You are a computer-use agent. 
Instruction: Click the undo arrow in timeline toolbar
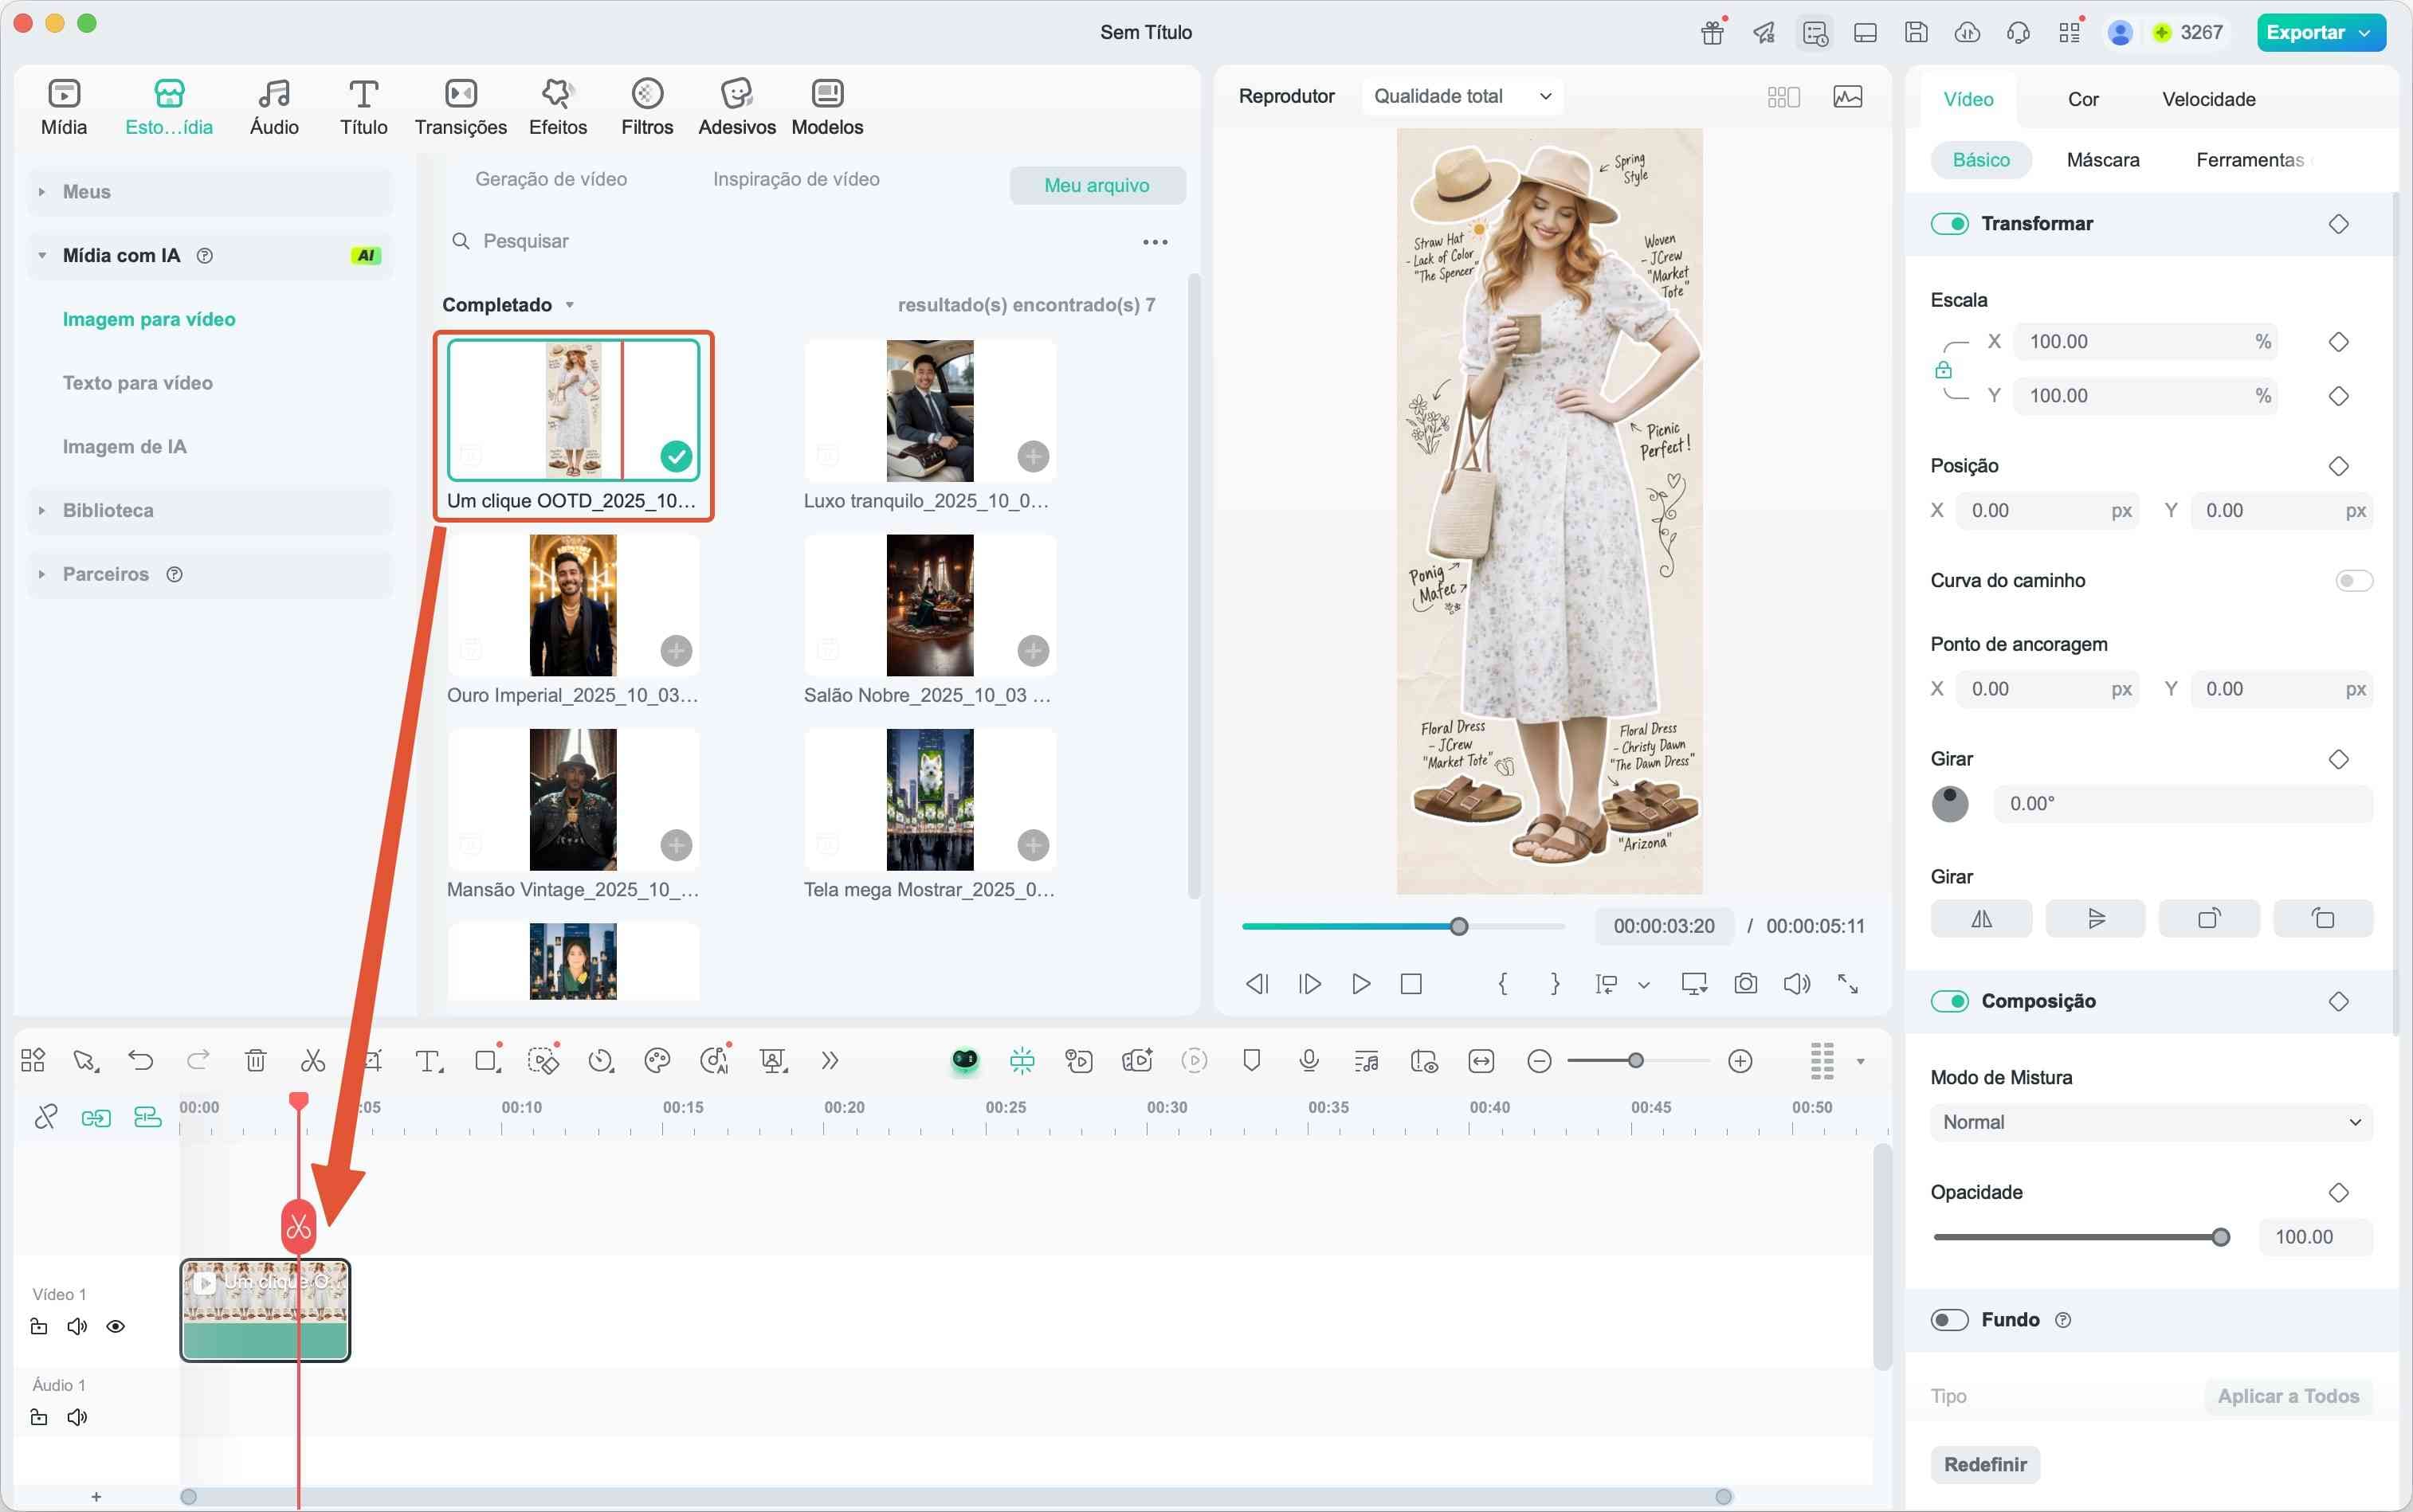coord(141,1061)
